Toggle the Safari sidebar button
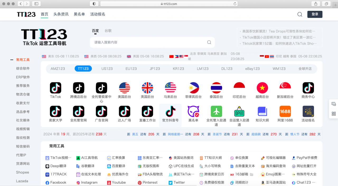The height and width of the screenshot is (186, 338). 36,4
